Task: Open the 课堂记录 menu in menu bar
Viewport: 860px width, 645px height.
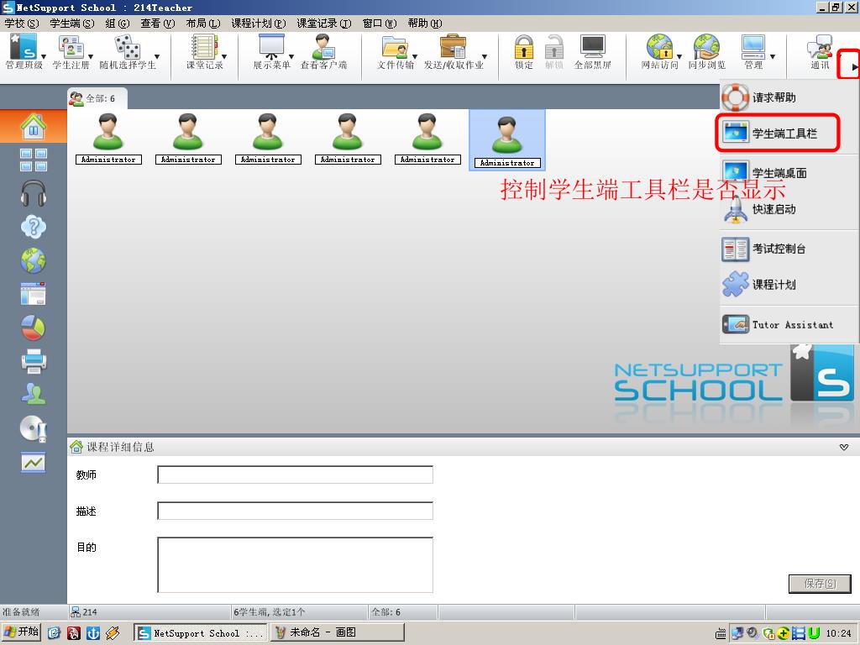Action: point(324,23)
